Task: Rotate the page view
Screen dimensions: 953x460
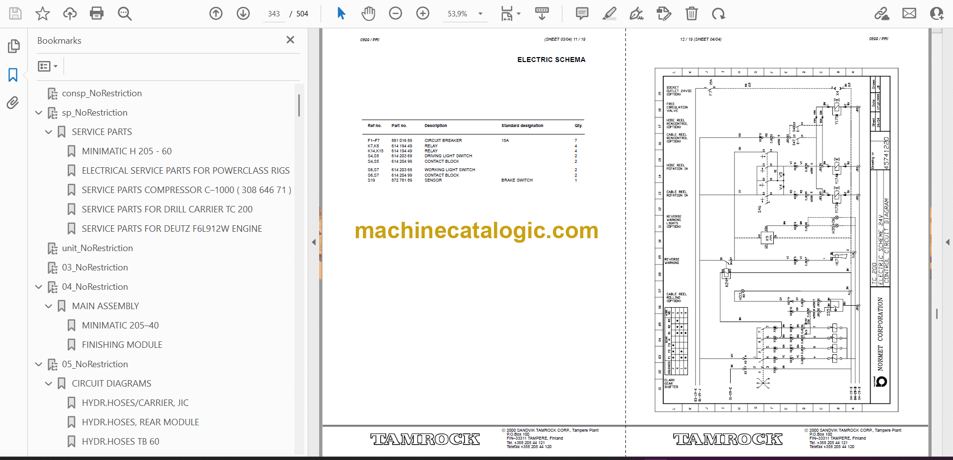Action: click(718, 13)
